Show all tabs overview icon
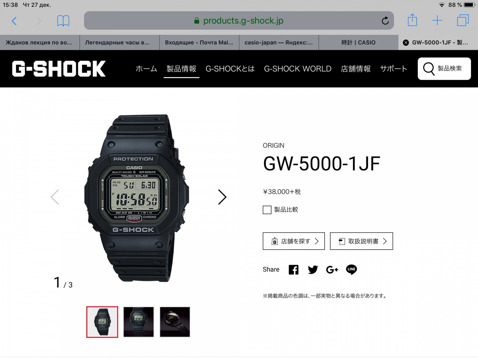The image size is (478, 359). (463, 21)
